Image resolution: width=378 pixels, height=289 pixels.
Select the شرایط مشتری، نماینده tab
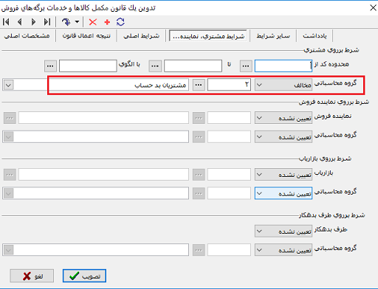point(208,36)
